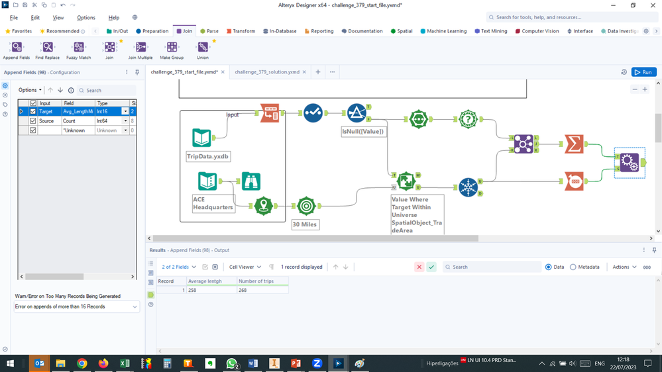This screenshot has width=662, height=372.
Task: Select the Find Replace tool
Action: (47, 50)
